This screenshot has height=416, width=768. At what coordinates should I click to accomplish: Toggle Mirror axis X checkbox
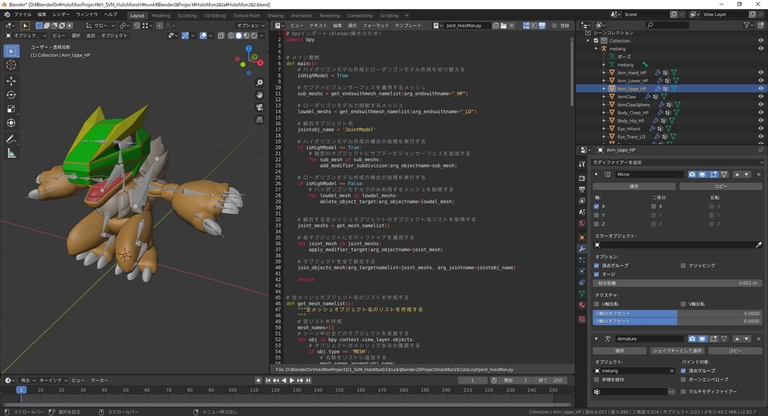(x=596, y=206)
